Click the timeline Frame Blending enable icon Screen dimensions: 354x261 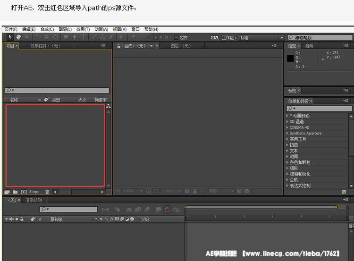[x=138, y=210]
